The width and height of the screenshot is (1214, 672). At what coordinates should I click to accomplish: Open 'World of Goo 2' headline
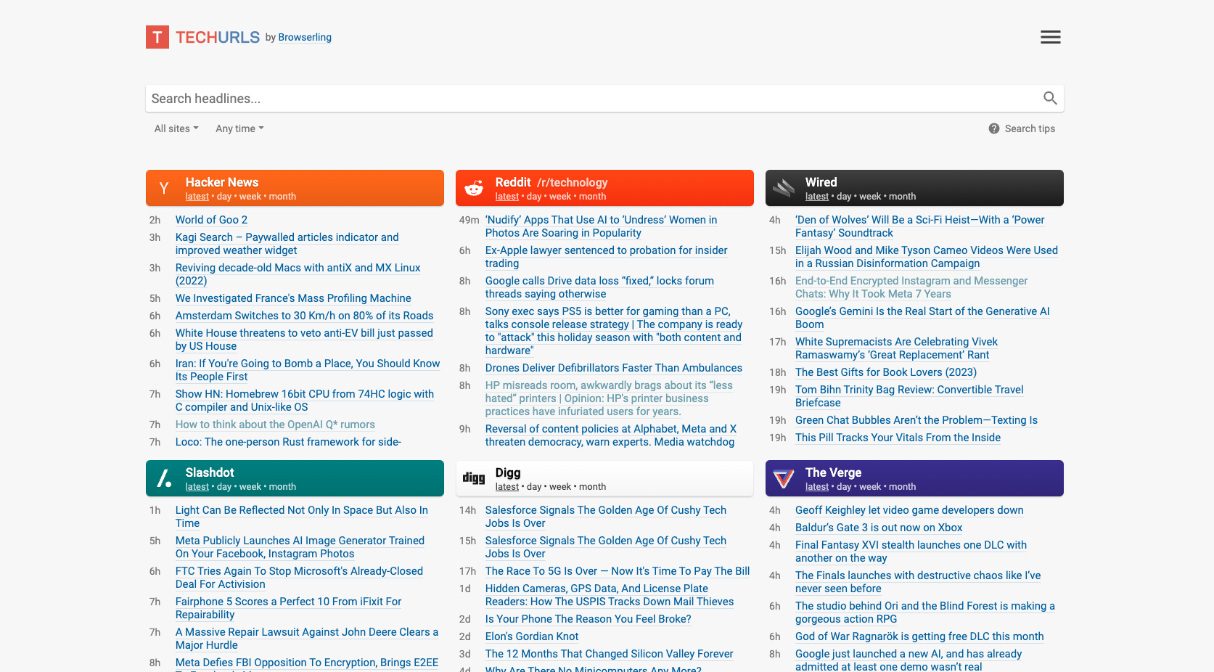(x=211, y=220)
